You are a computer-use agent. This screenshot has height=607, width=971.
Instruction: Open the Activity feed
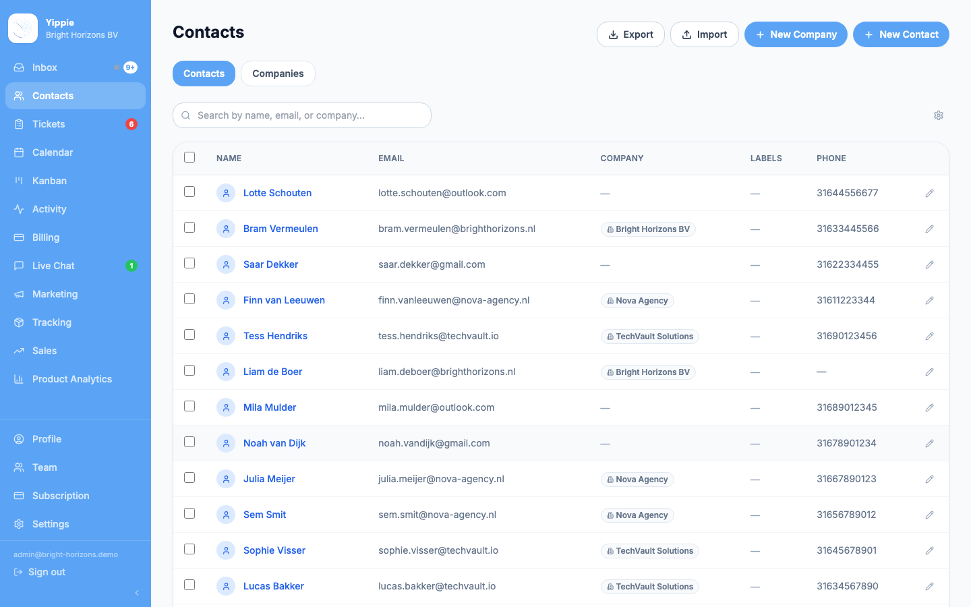pos(76,209)
